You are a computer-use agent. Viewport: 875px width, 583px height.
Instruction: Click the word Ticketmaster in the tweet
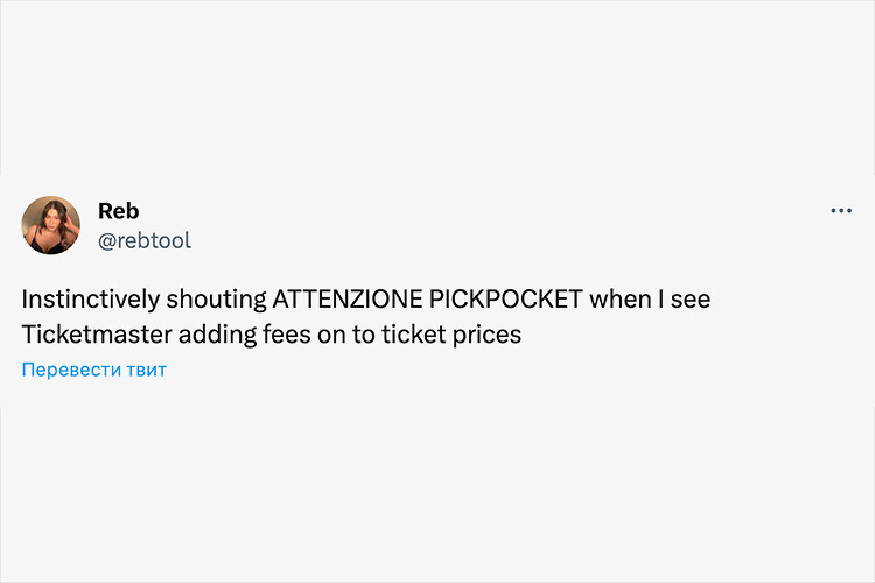tap(96, 334)
